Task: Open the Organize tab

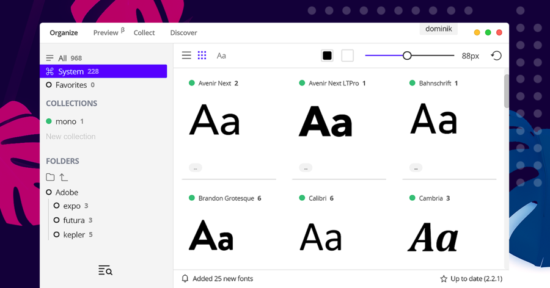Action: click(64, 32)
